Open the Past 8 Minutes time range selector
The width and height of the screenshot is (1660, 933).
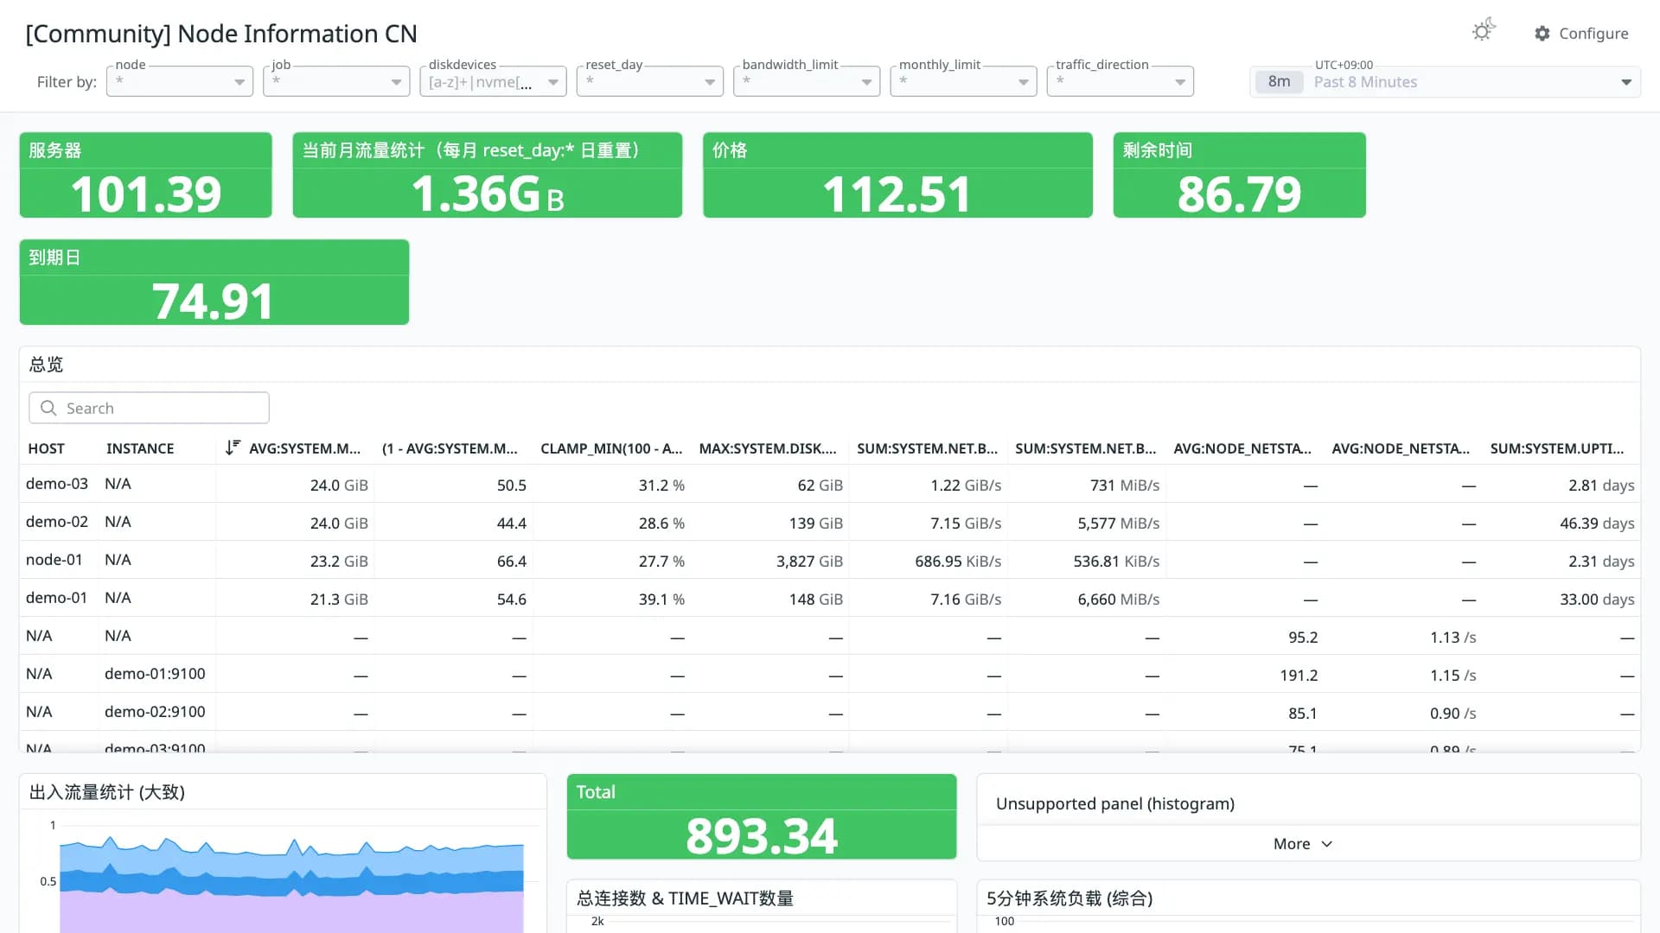(x=1445, y=82)
